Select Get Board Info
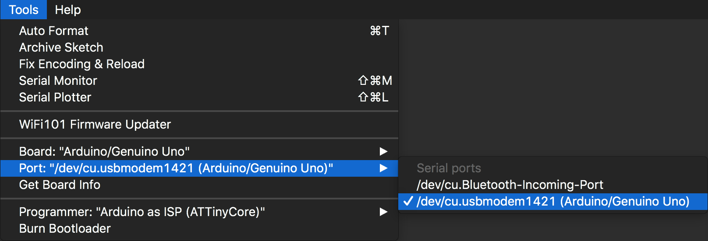The width and height of the screenshot is (708, 241). pyautogui.click(x=60, y=185)
